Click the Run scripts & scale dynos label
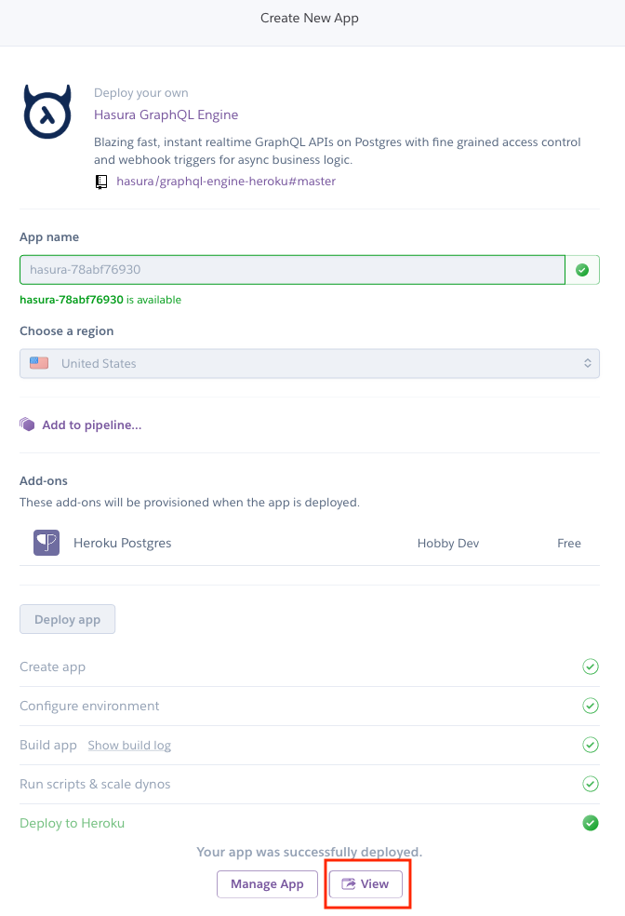This screenshot has height=916, width=625. (x=95, y=784)
